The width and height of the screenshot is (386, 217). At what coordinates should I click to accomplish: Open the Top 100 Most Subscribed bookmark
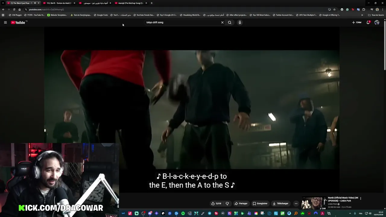(260, 15)
